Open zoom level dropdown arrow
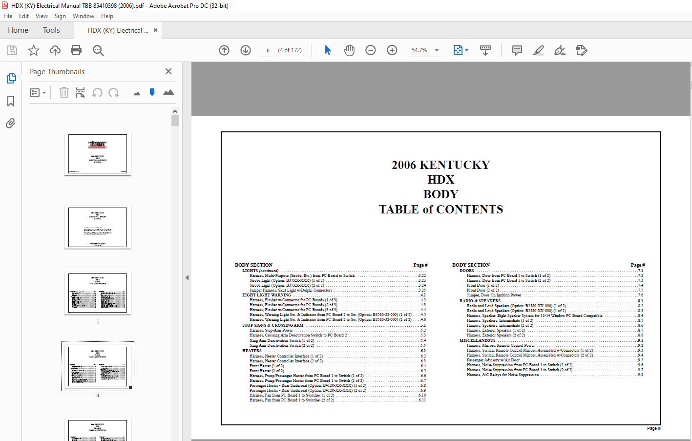The height and width of the screenshot is (441, 692). [437, 50]
